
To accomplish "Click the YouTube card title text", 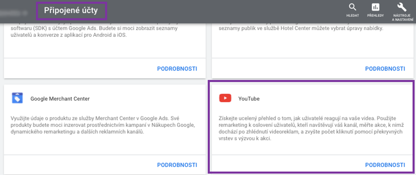I will coord(249,99).
